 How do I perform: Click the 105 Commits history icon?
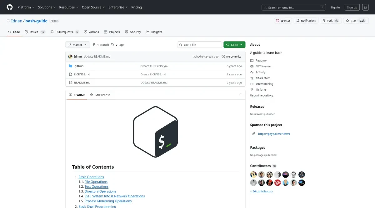tap(223, 57)
